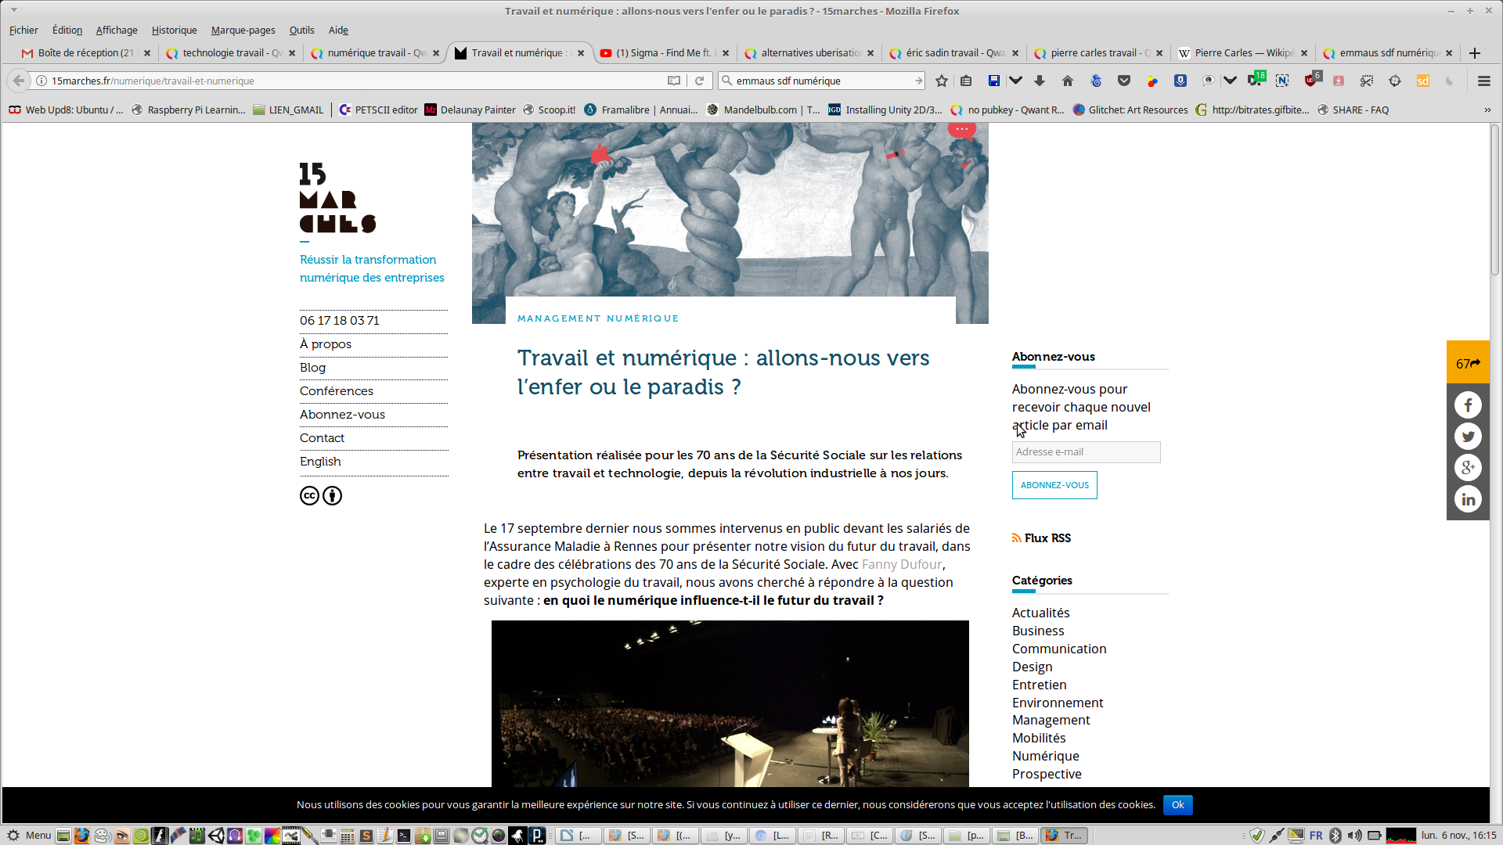Click the Pocket save icon
Screen dimensions: 1503x845
(1124, 81)
